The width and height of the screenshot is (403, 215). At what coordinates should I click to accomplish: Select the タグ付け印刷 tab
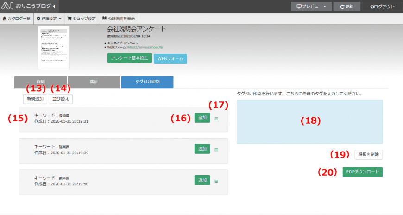click(x=147, y=82)
